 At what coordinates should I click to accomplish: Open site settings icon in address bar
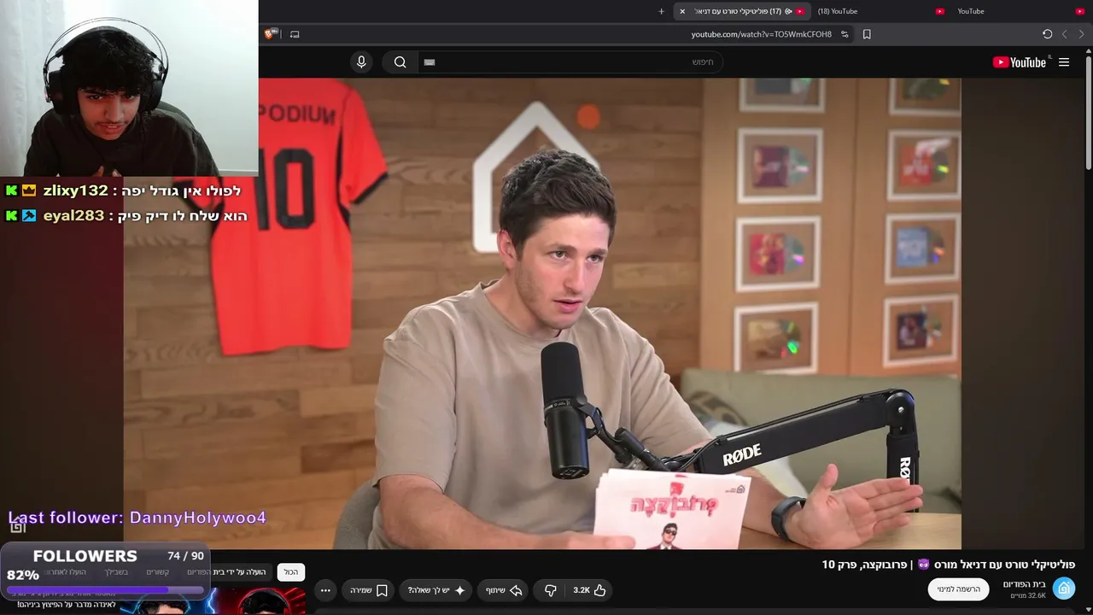pos(845,34)
